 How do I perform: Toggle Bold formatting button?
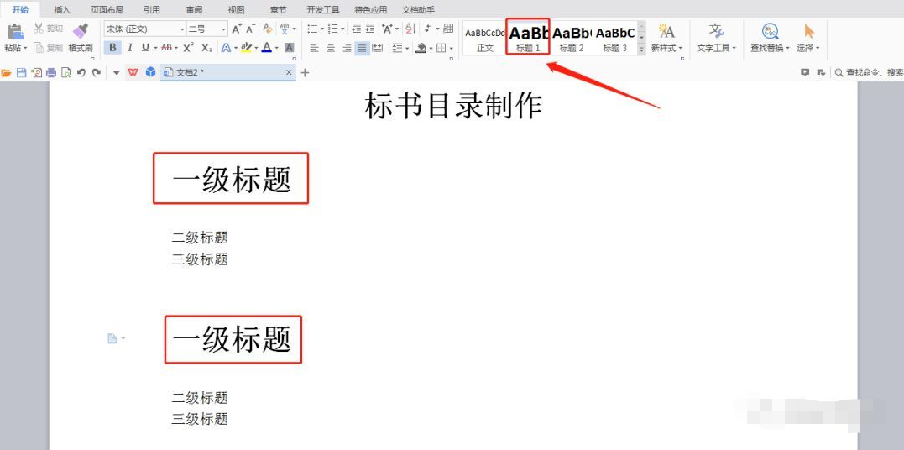point(113,48)
